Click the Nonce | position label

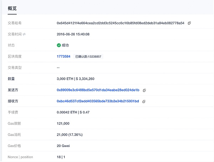point(20,157)
